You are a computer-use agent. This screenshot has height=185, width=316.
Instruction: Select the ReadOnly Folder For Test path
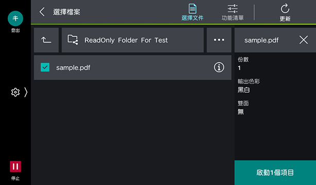133,40
